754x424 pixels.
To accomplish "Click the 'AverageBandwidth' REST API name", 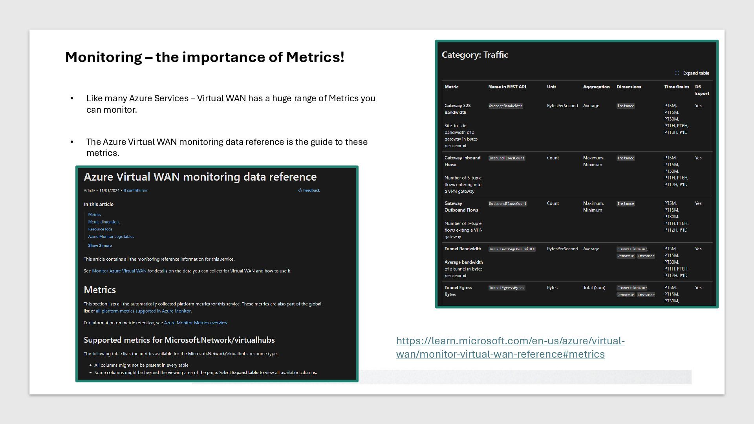I will (505, 106).
